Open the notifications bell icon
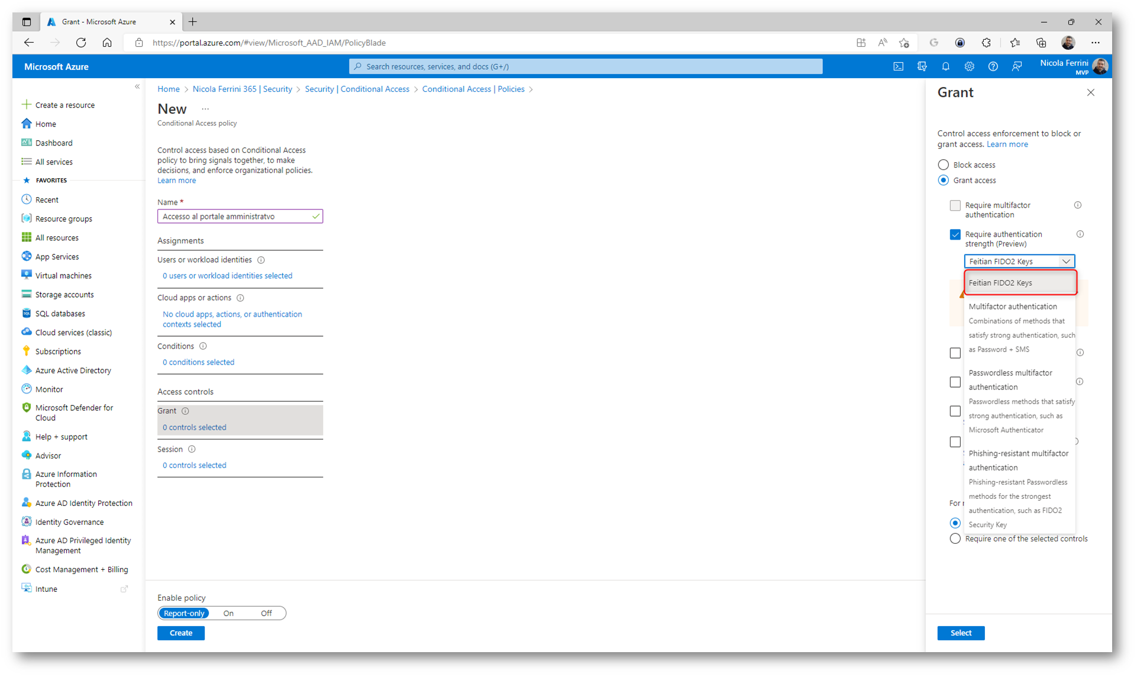The width and height of the screenshot is (1137, 677). tap(945, 66)
